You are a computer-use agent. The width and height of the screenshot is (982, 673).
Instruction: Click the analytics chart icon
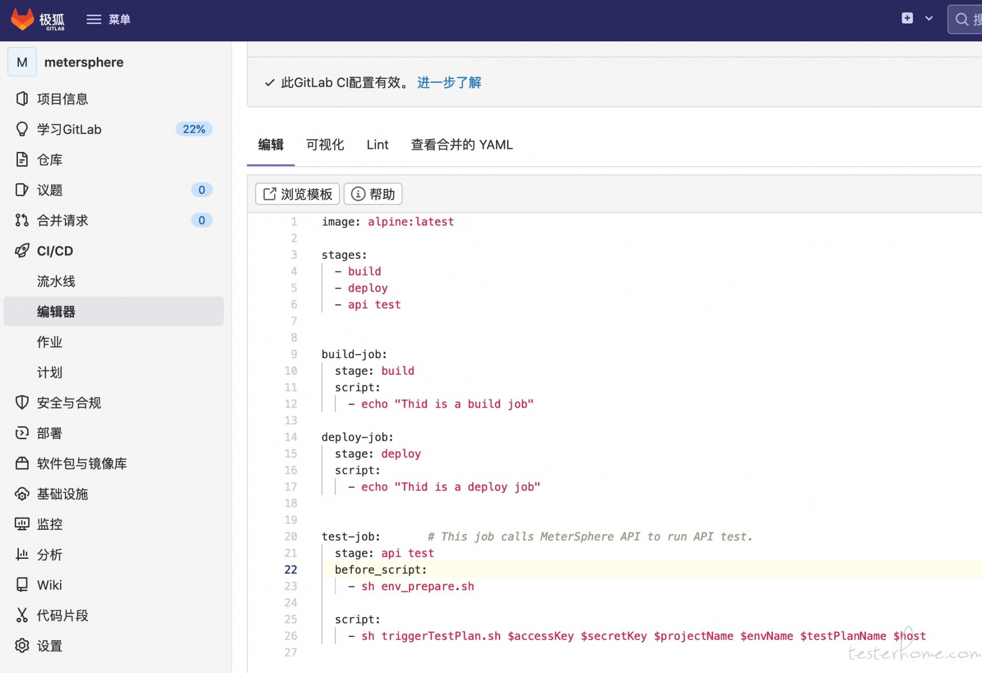click(x=22, y=554)
